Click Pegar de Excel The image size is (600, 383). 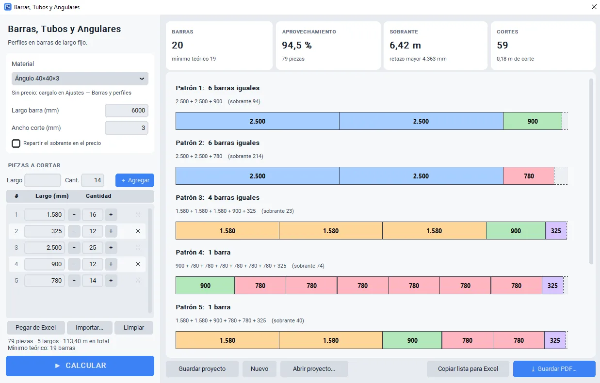click(x=36, y=328)
